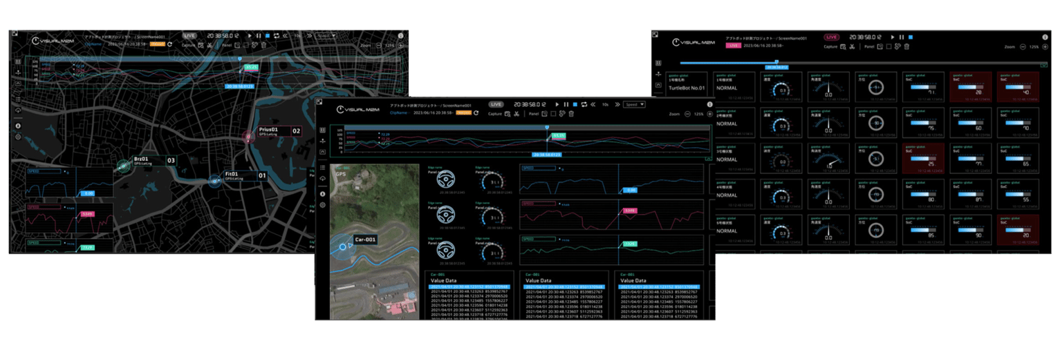Viewport: 1062px width, 350px height.
Task: Zoom out with minus in center window
Action: [x=687, y=114]
